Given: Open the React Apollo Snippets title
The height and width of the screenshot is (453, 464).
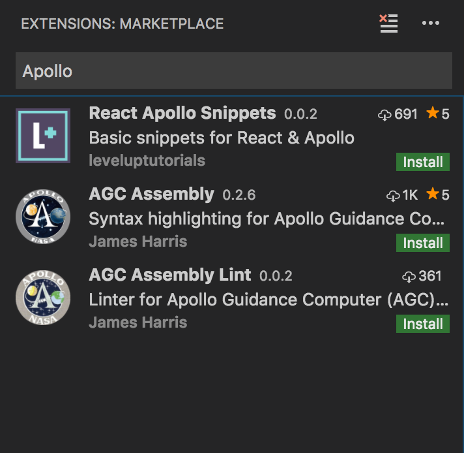Looking at the screenshot, I should point(182,114).
